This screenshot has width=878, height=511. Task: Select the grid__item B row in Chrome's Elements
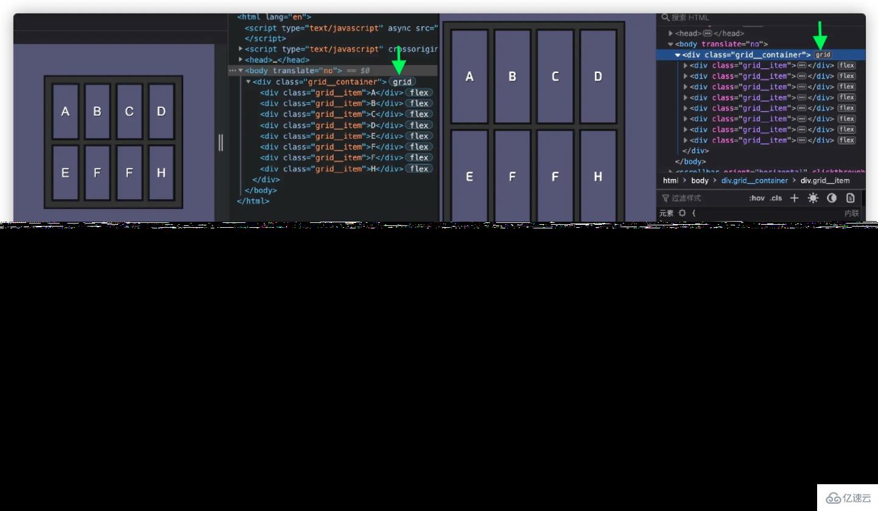[332, 104]
